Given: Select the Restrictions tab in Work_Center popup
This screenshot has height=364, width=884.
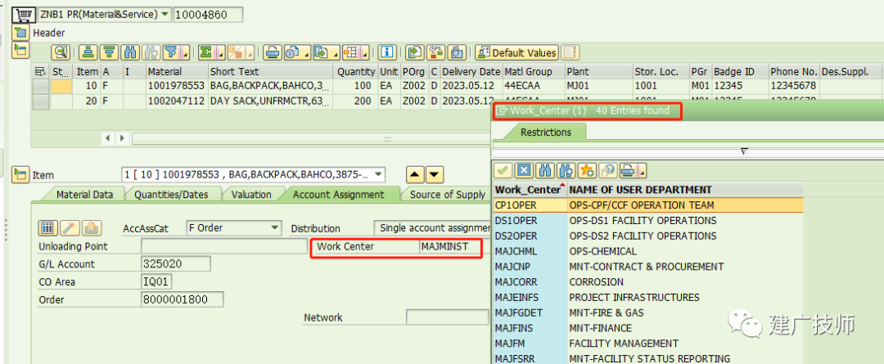Looking at the screenshot, I should pyautogui.click(x=545, y=133).
